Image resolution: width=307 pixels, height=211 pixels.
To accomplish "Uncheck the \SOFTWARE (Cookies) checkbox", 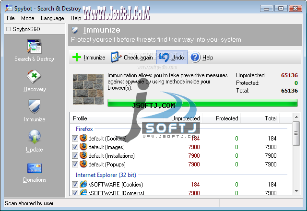I will click(75, 184).
